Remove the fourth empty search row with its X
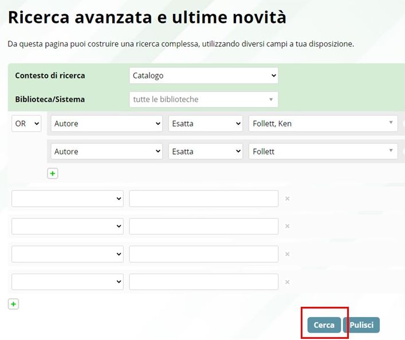The width and height of the screenshot is (405, 340). click(x=288, y=282)
